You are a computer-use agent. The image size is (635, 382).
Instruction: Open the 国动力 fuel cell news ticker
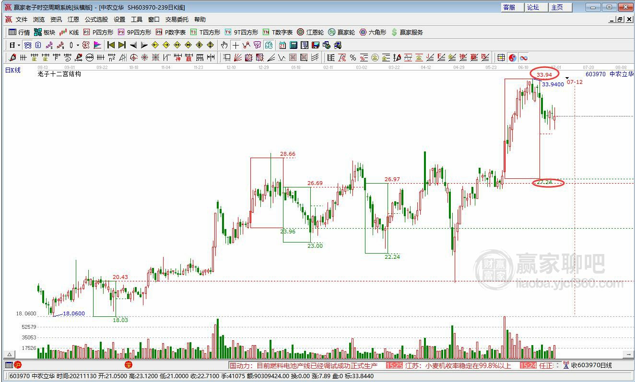point(304,365)
